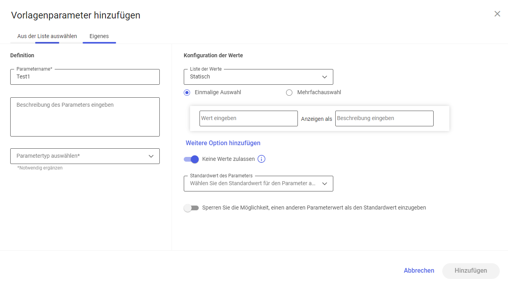Click the info icon next to Keine Werte zulassen

(261, 159)
